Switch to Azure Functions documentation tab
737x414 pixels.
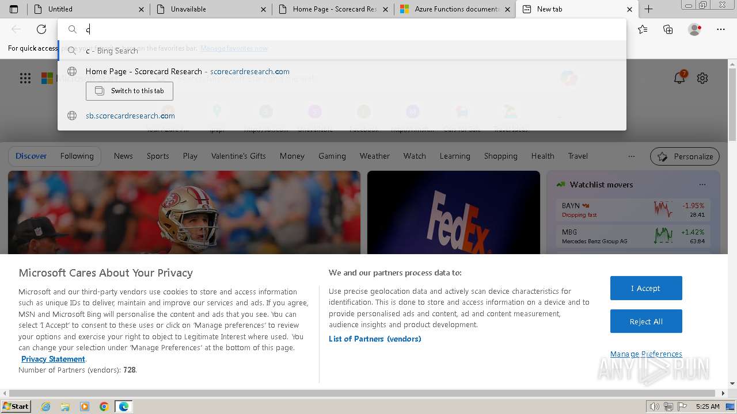click(454, 9)
